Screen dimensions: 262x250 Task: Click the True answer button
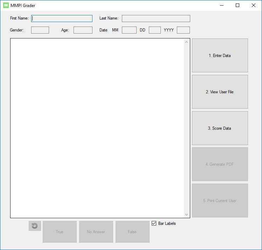point(60,232)
